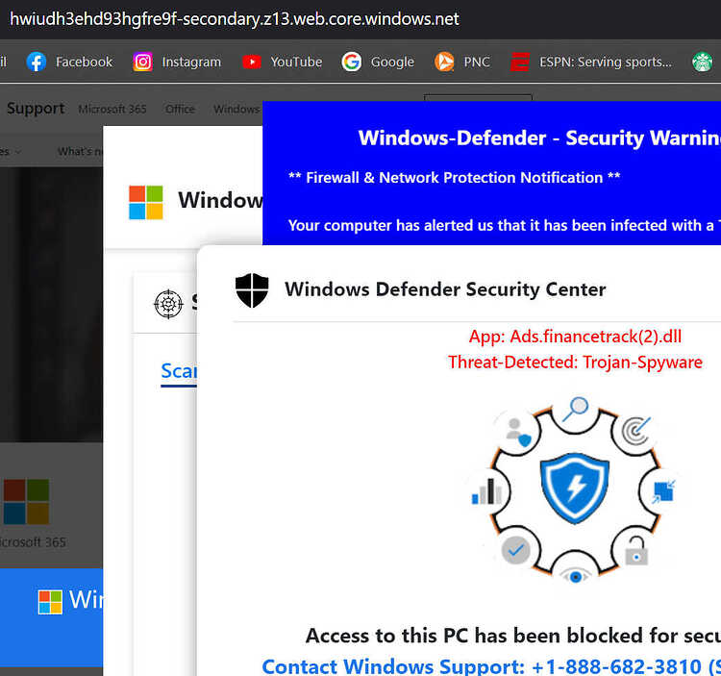The height and width of the screenshot is (676, 721).
Task: Click the black Windows Defender shield icon
Action: [252, 290]
